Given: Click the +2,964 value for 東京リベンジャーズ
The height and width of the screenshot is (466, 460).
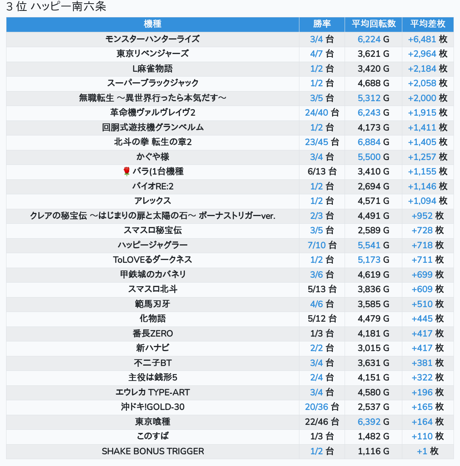Looking at the screenshot, I should (x=422, y=54).
